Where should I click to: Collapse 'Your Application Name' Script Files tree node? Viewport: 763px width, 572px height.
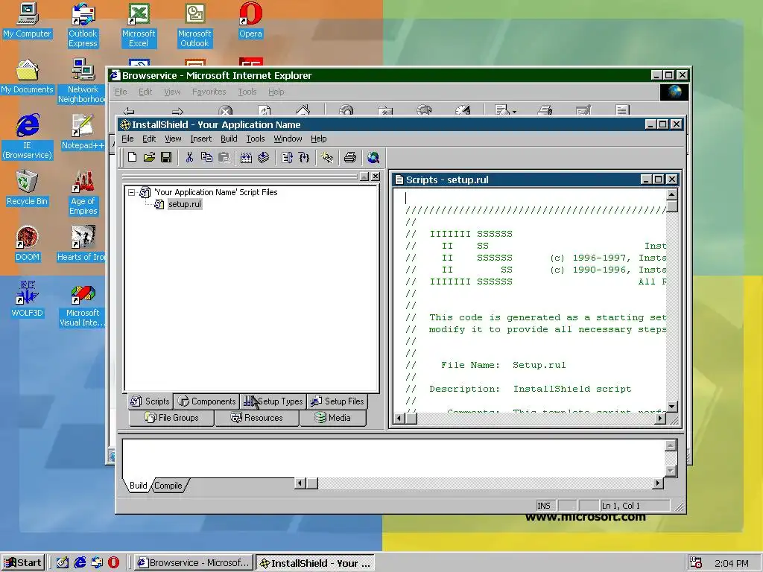click(x=131, y=193)
